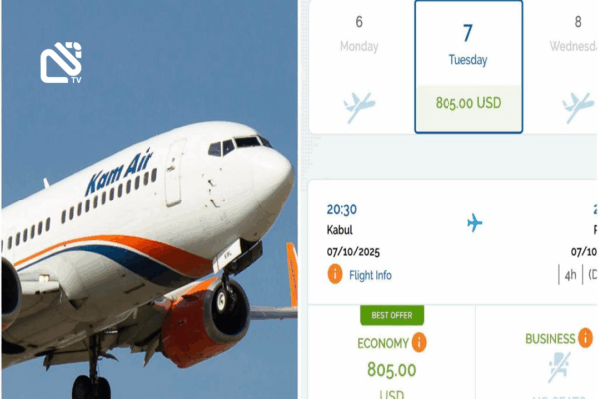Click the airplane icon under Monday
598x399 pixels.
(x=359, y=106)
